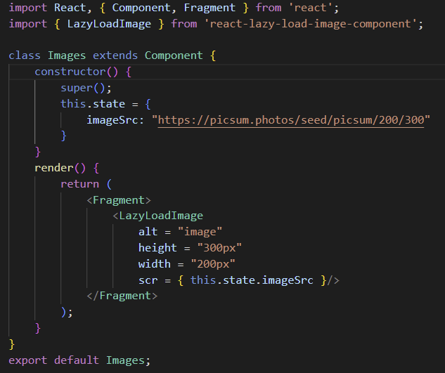Screen dimensions: 445x373
Task: Click 'imageSrc:' property key in state
Action: click(115, 120)
